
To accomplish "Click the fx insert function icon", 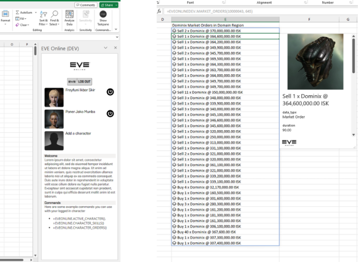I will [x=159, y=11].
